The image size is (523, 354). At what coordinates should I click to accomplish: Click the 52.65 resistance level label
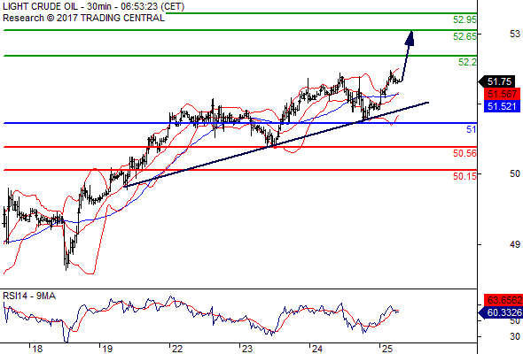464,36
